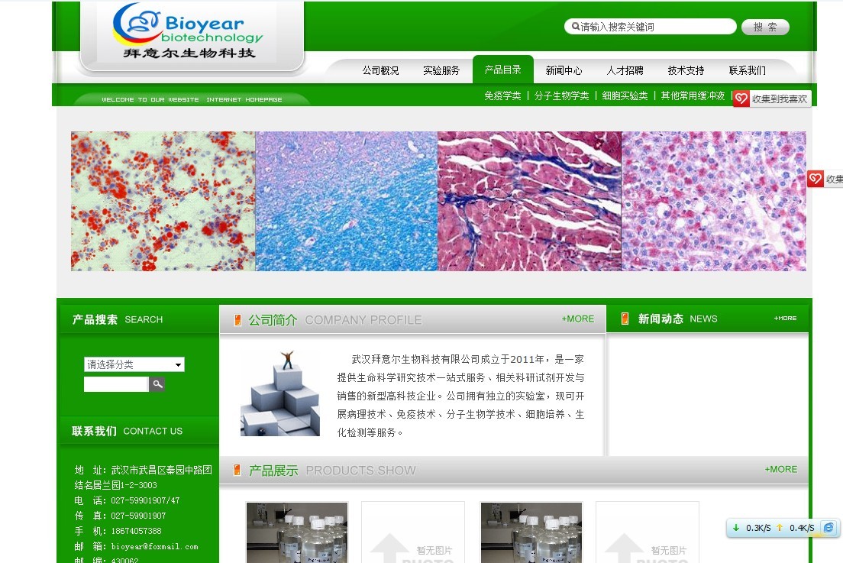Click the blue browser icon in speed widget

[828, 527]
